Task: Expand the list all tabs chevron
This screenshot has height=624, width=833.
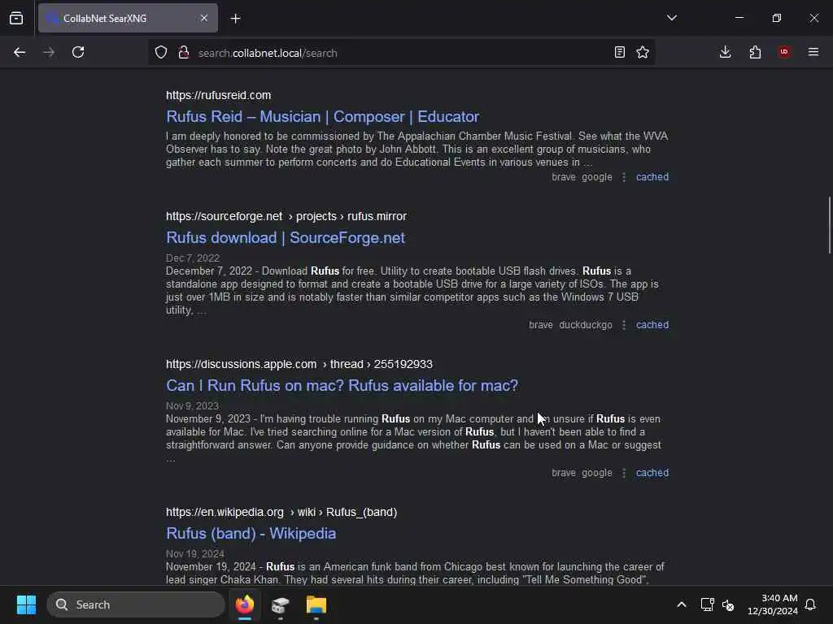Action: (x=671, y=18)
